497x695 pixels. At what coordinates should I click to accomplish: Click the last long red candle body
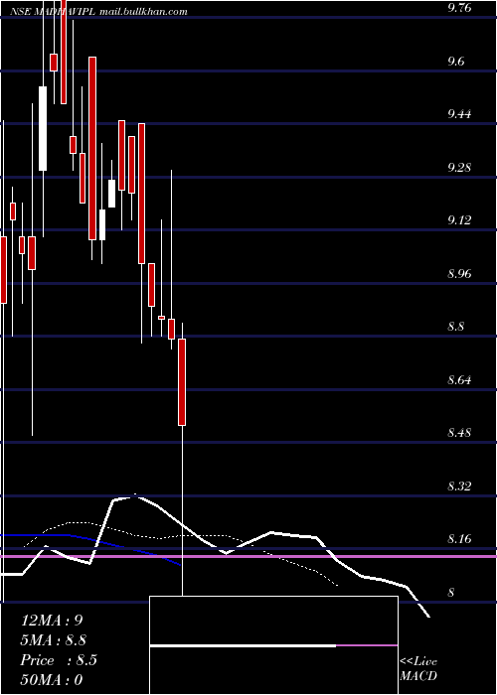[x=182, y=382]
